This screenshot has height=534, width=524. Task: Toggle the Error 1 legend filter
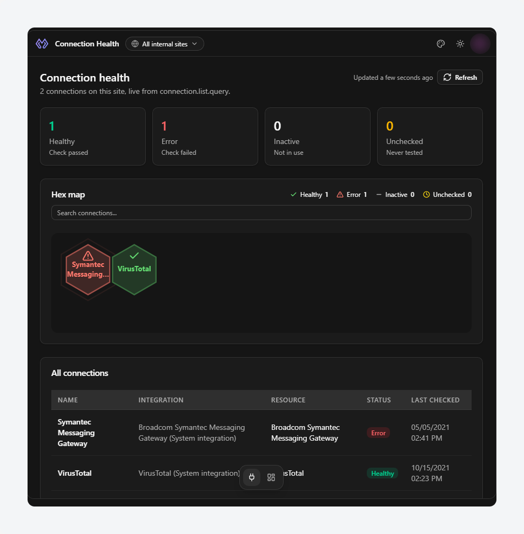click(352, 195)
